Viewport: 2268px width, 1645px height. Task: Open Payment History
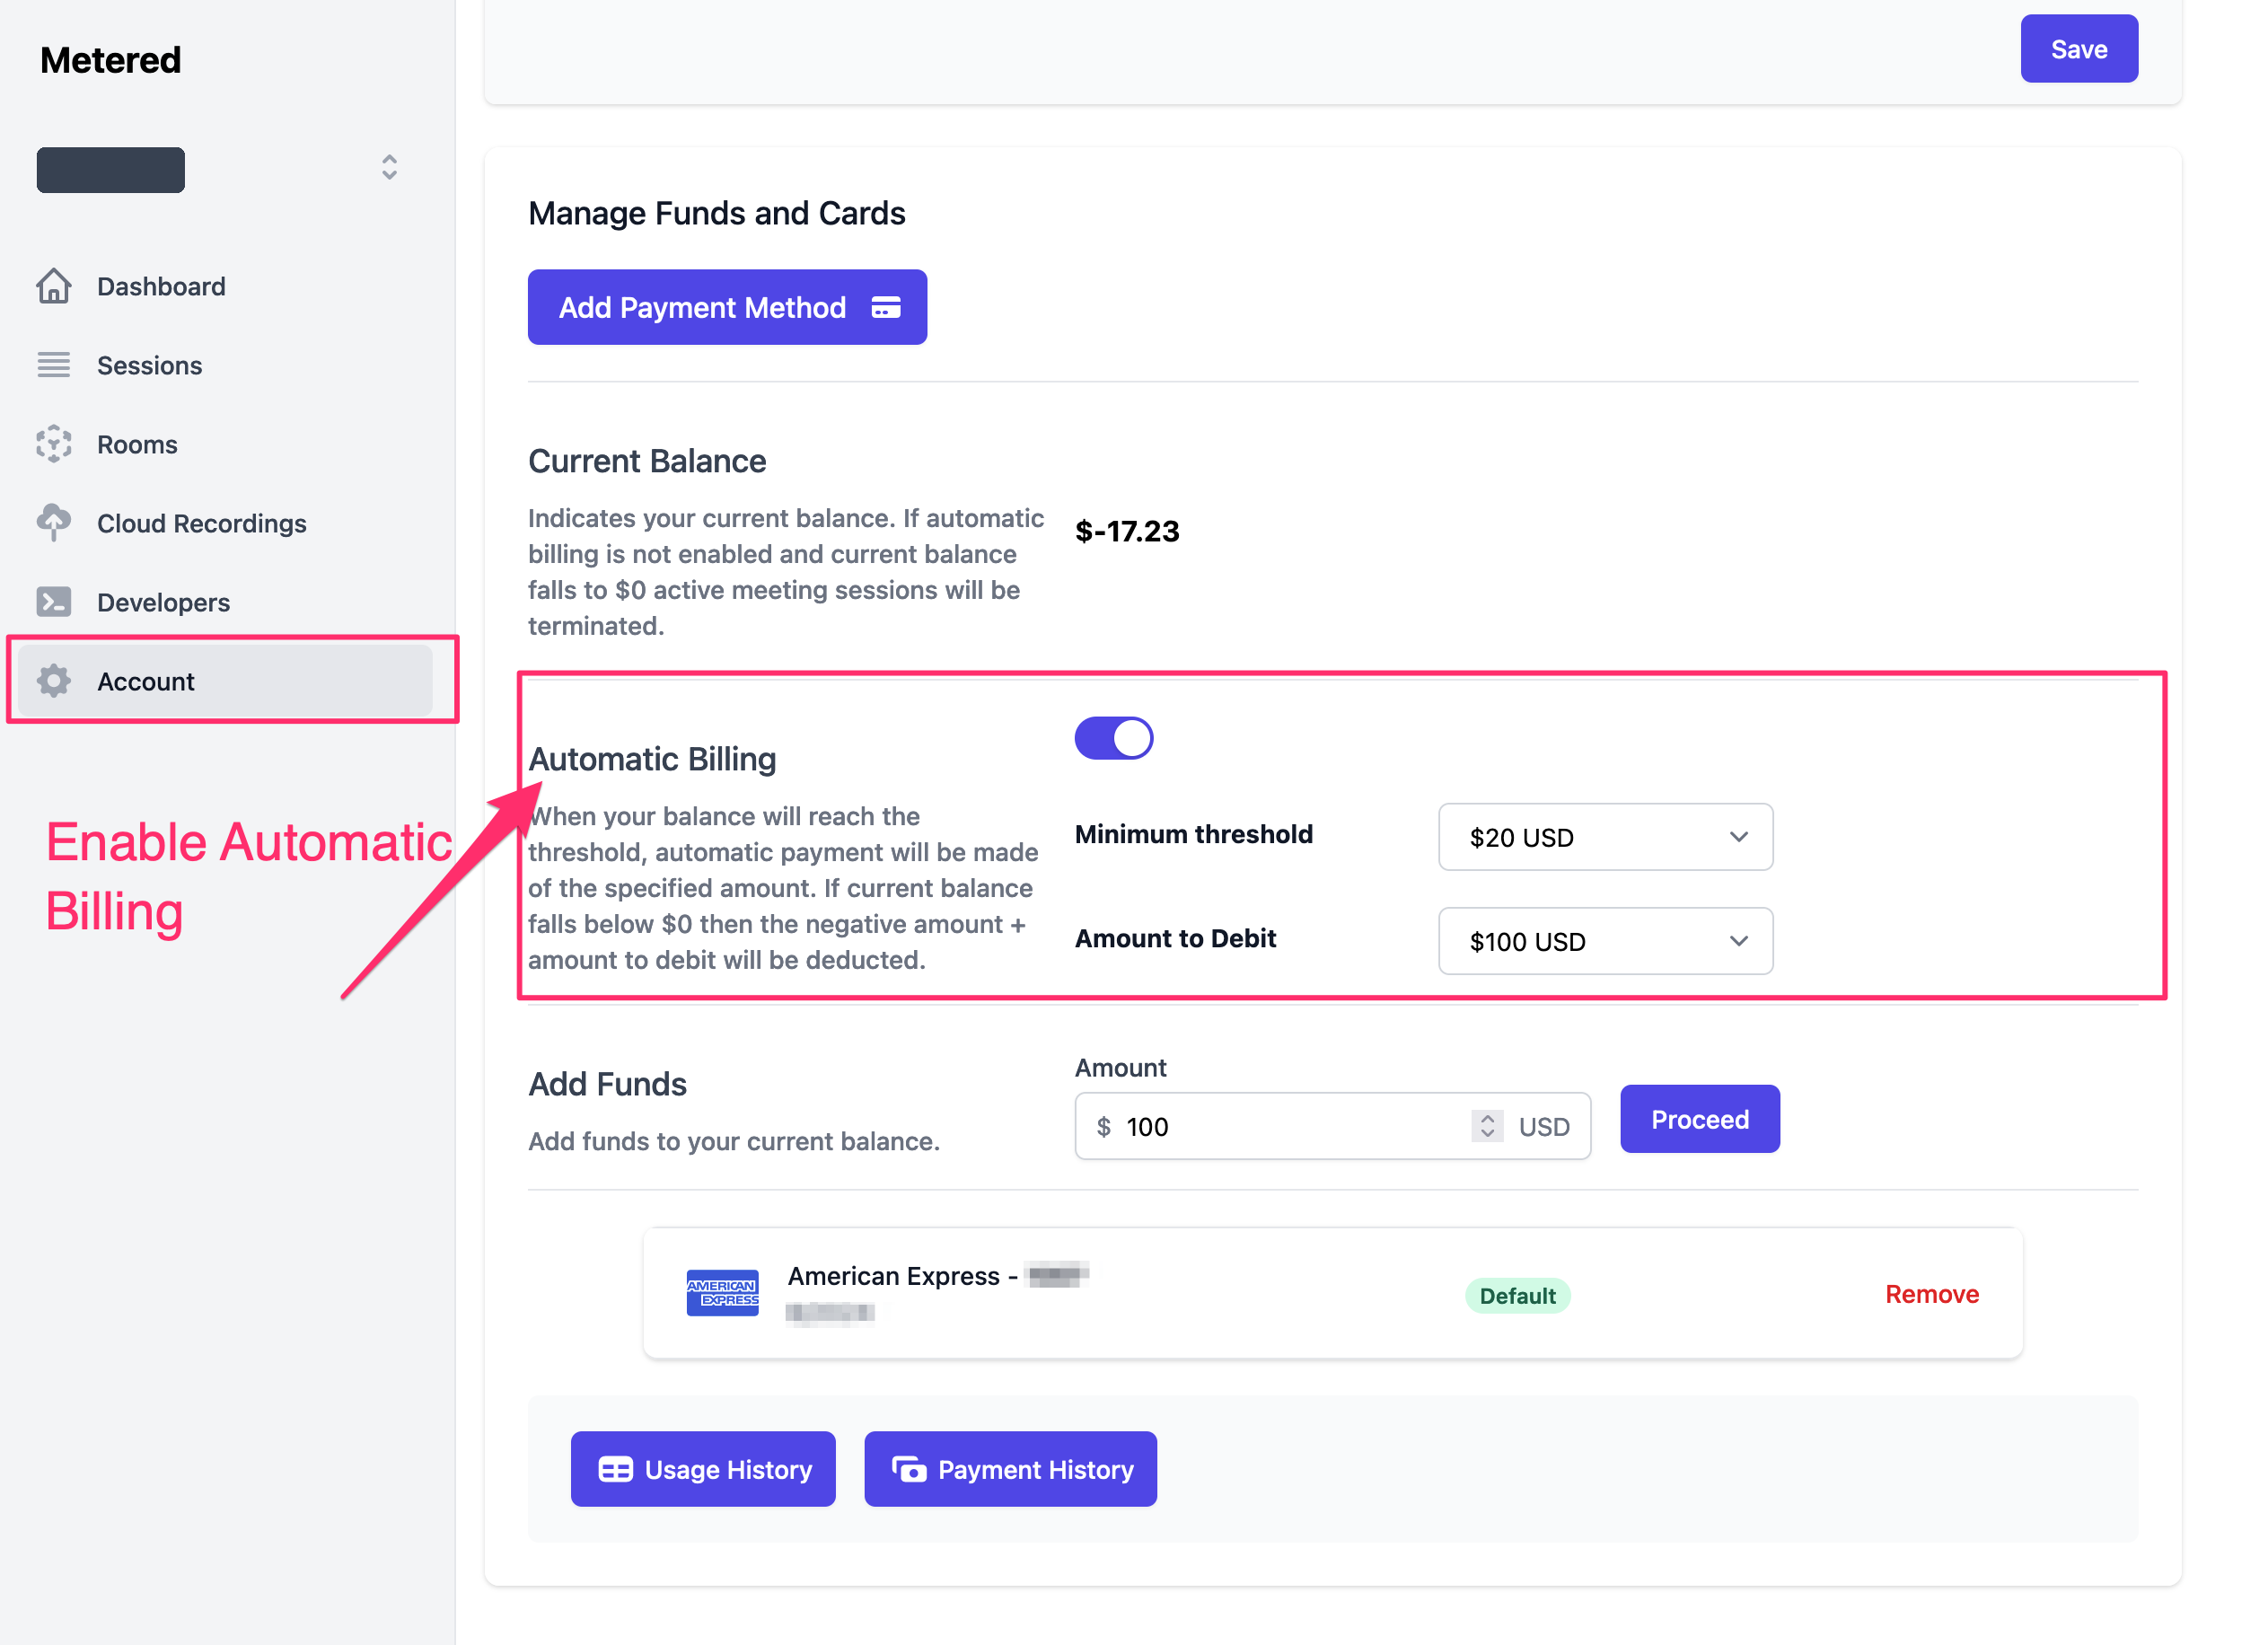pos(1010,1469)
